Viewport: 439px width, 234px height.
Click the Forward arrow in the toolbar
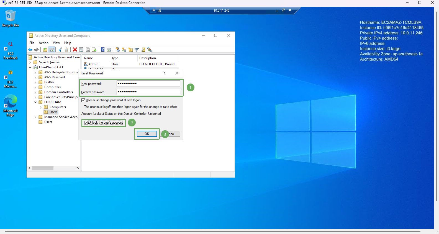37,50
